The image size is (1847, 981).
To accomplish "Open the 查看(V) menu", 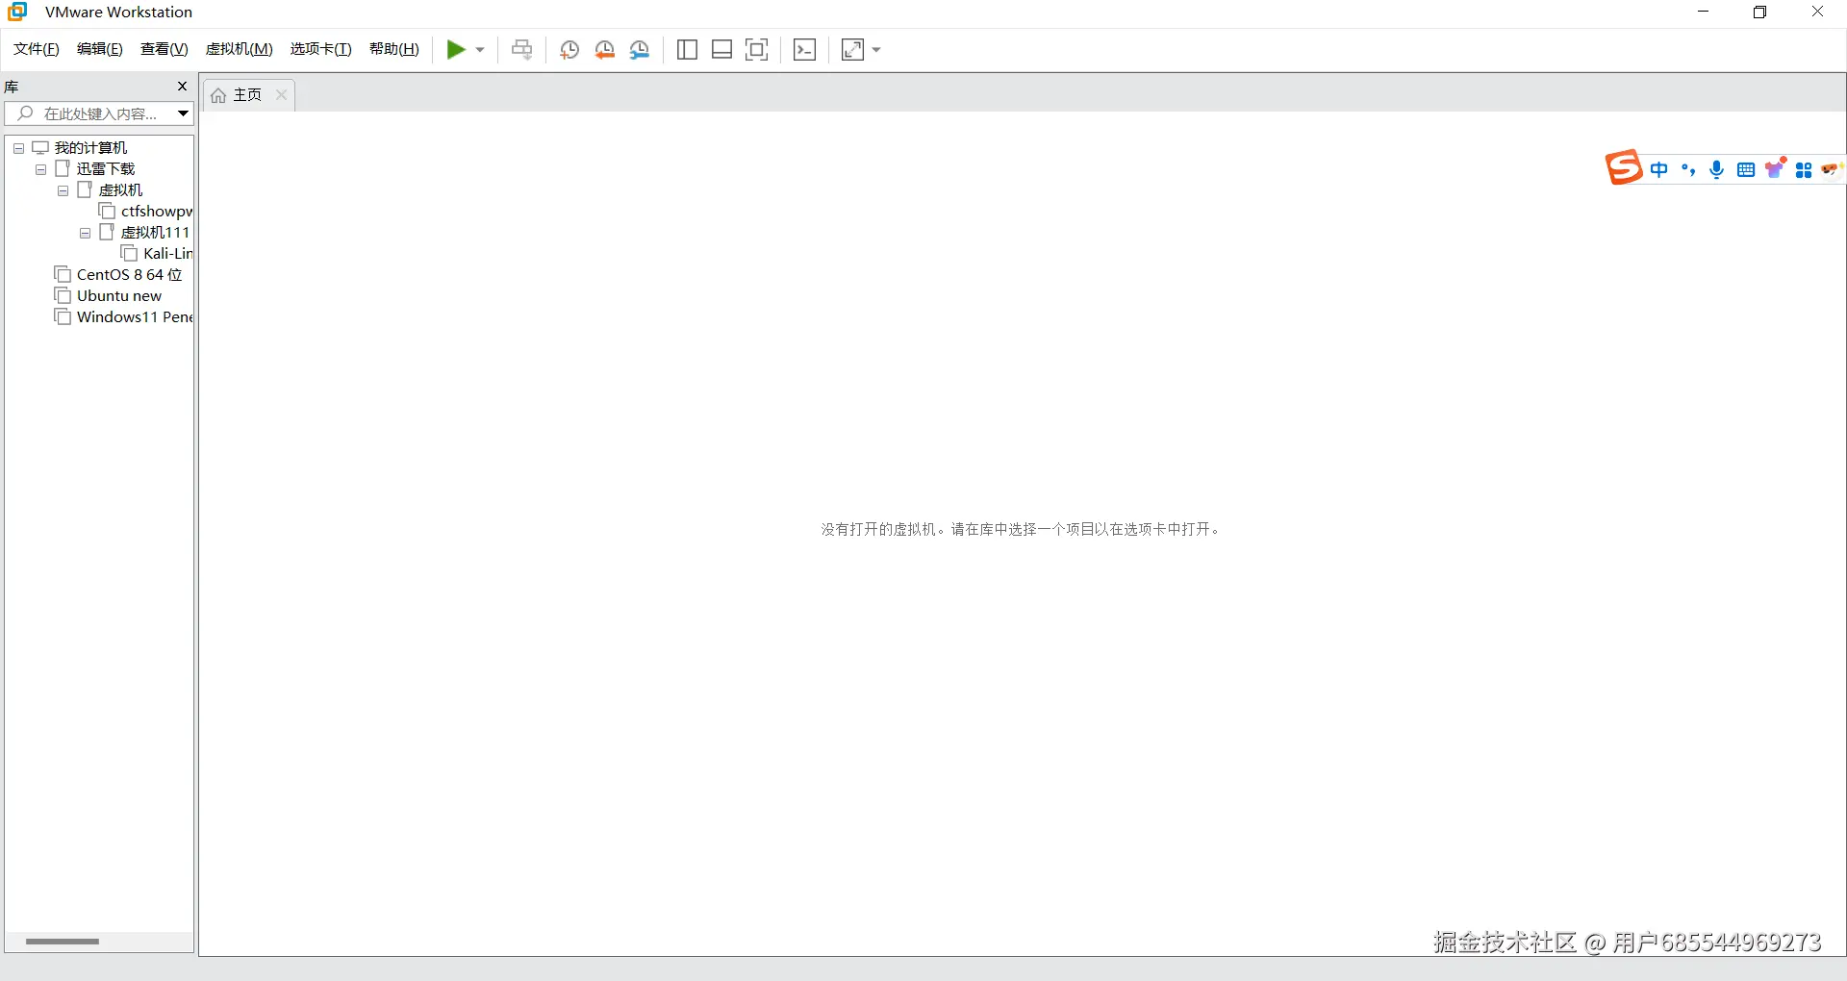I will (164, 49).
